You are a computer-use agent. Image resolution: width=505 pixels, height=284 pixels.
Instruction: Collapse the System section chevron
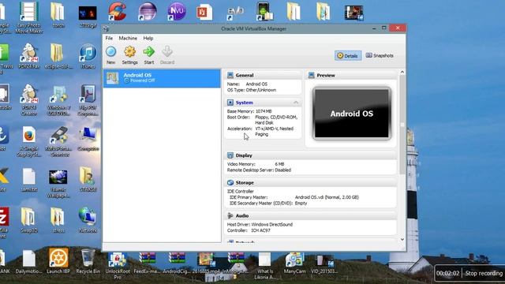(x=296, y=103)
